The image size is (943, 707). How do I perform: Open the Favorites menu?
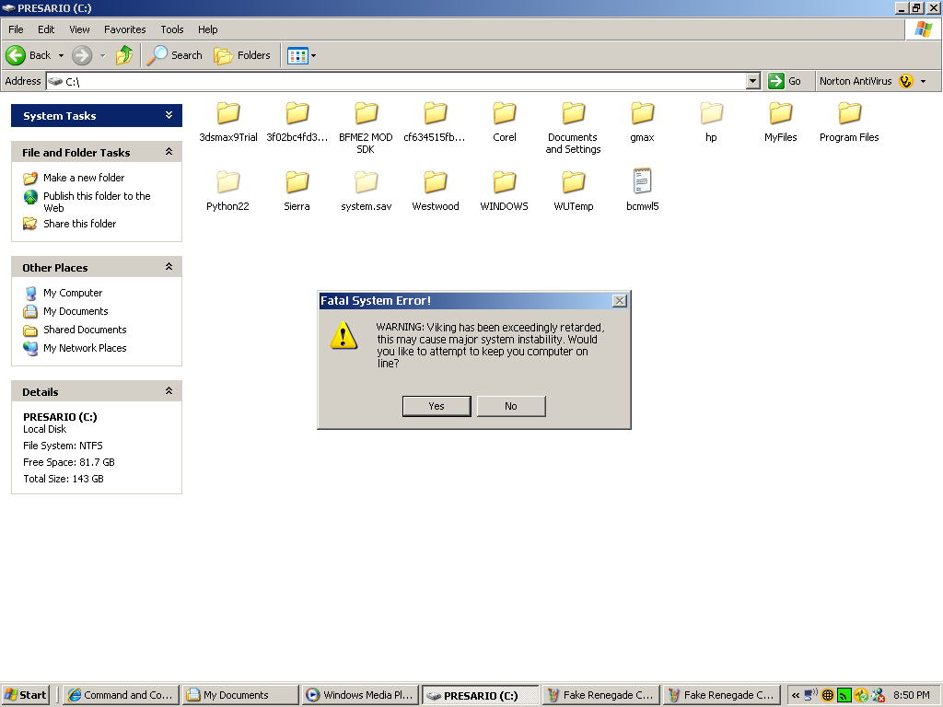[124, 29]
